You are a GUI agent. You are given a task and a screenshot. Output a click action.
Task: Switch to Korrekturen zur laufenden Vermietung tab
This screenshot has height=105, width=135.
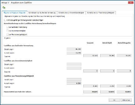pos(42,13)
